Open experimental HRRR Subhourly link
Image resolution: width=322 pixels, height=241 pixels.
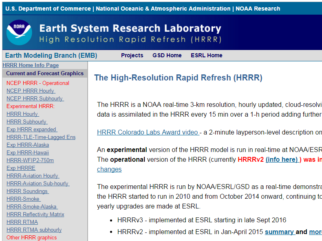click(x=27, y=122)
